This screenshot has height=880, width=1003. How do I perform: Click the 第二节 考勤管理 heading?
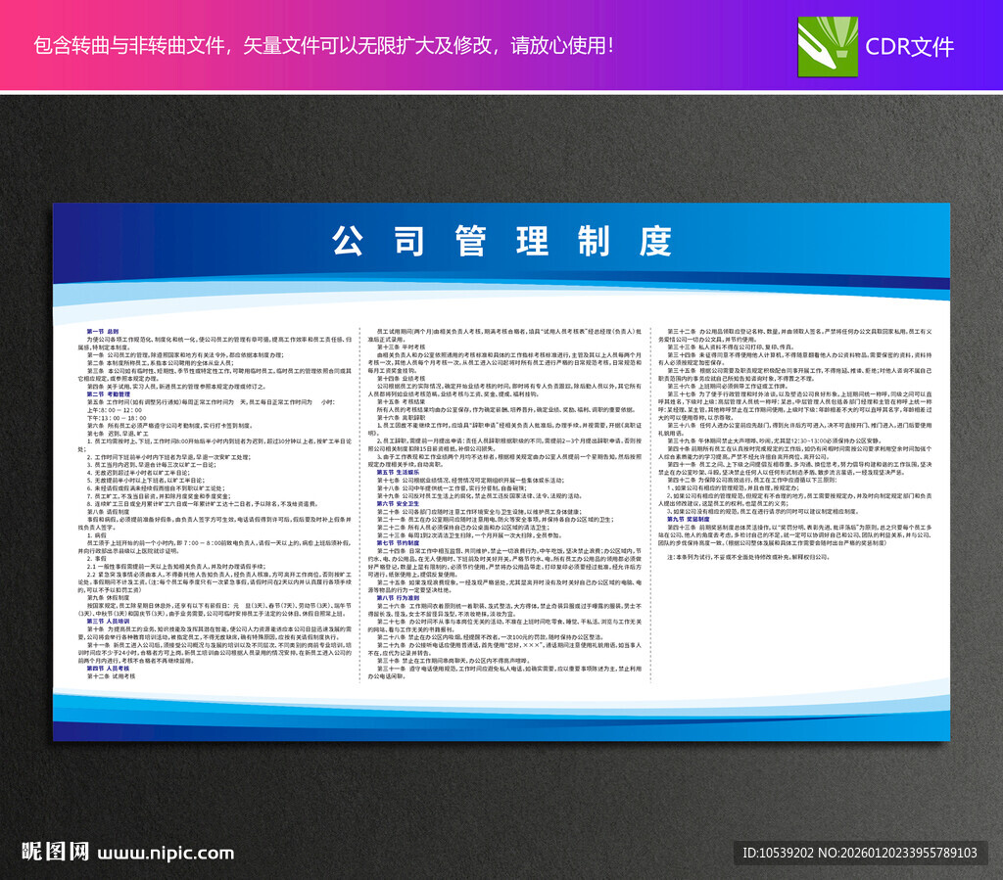tap(108, 394)
